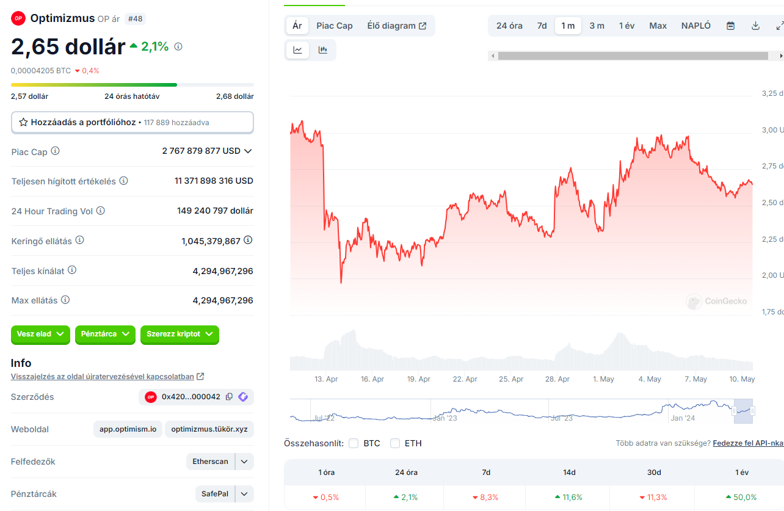Click info icon beside 24 Hour Trading Vol
This screenshot has width=784, height=511.
pyautogui.click(x=101, y=211)
